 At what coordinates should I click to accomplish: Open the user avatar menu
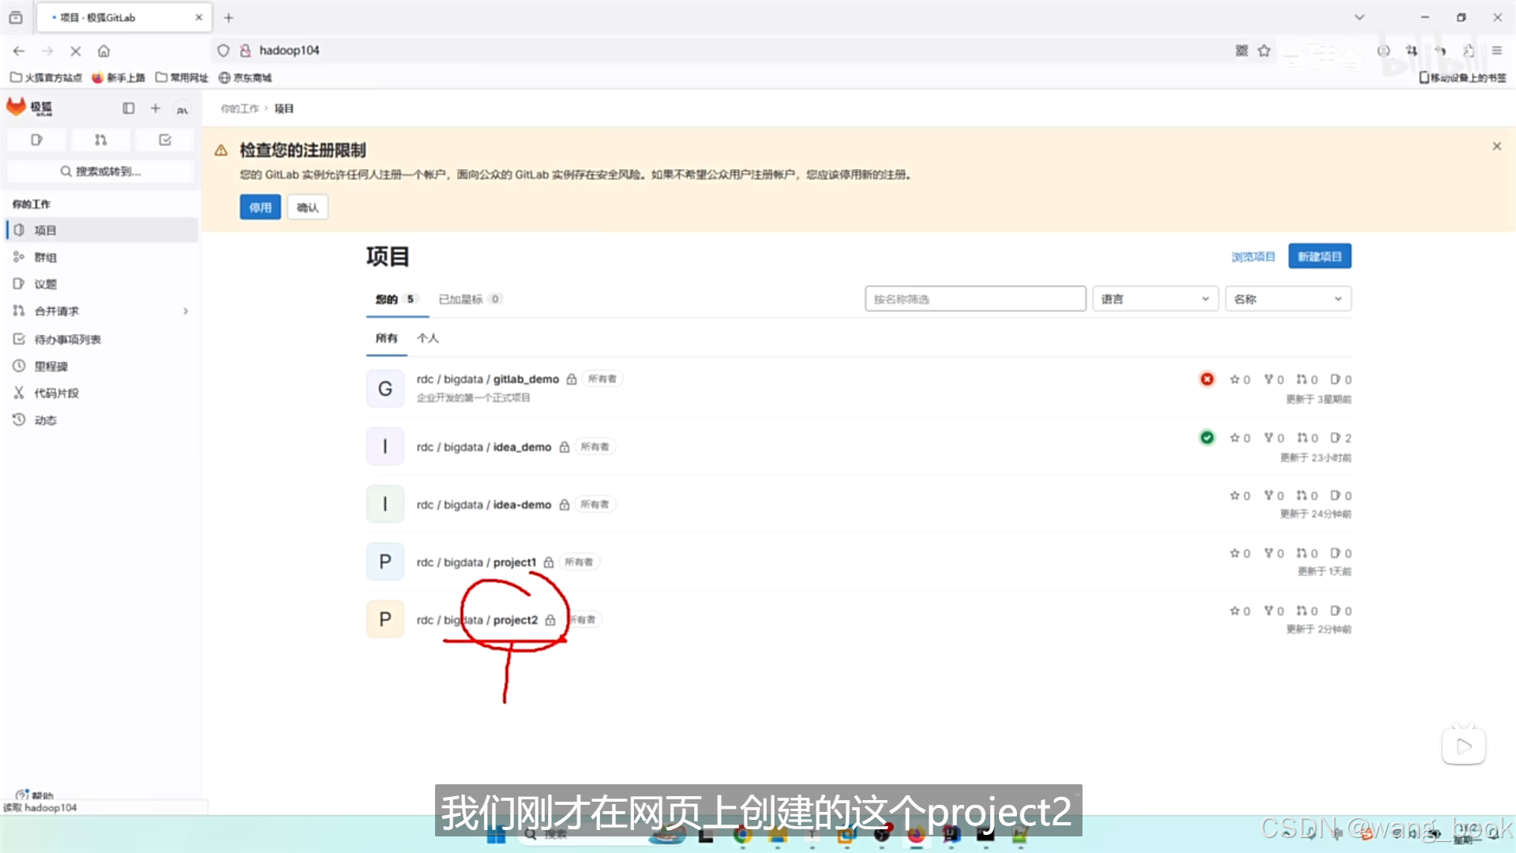coord(182,109)
